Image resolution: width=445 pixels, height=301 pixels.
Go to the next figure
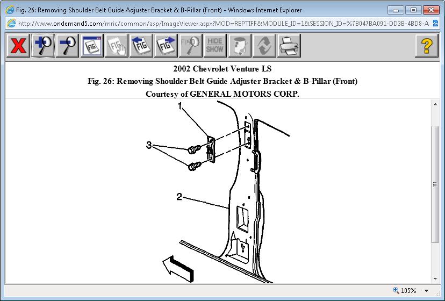[x=166, y=46]
